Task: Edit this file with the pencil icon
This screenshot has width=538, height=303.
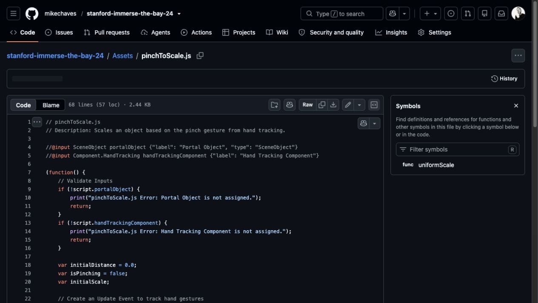Action: click(348, 105)
